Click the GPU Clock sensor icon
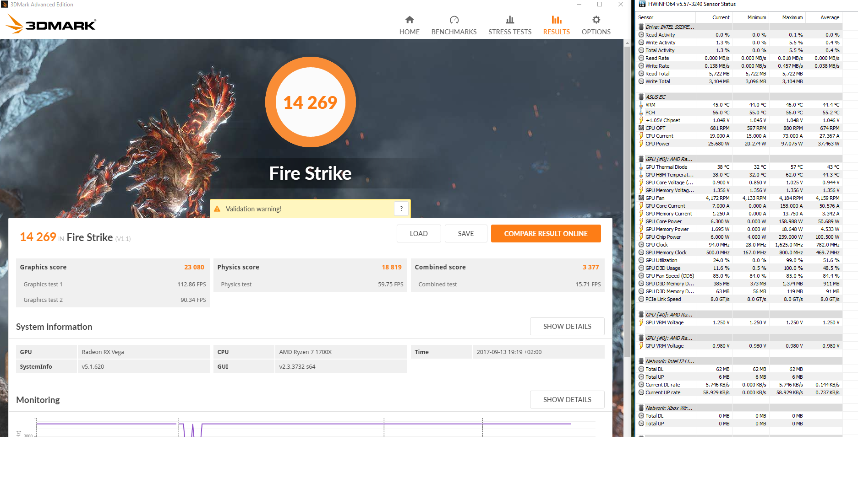This screenshot has height=494, width=858. tap(641, 245)
